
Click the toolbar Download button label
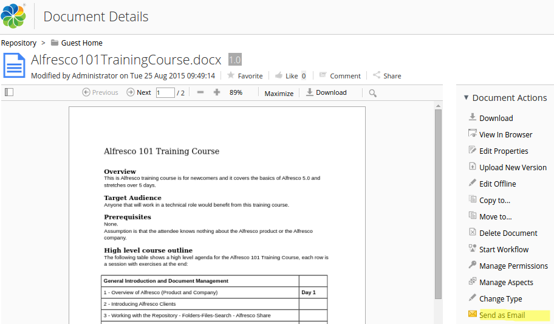[x=331, y=92]
